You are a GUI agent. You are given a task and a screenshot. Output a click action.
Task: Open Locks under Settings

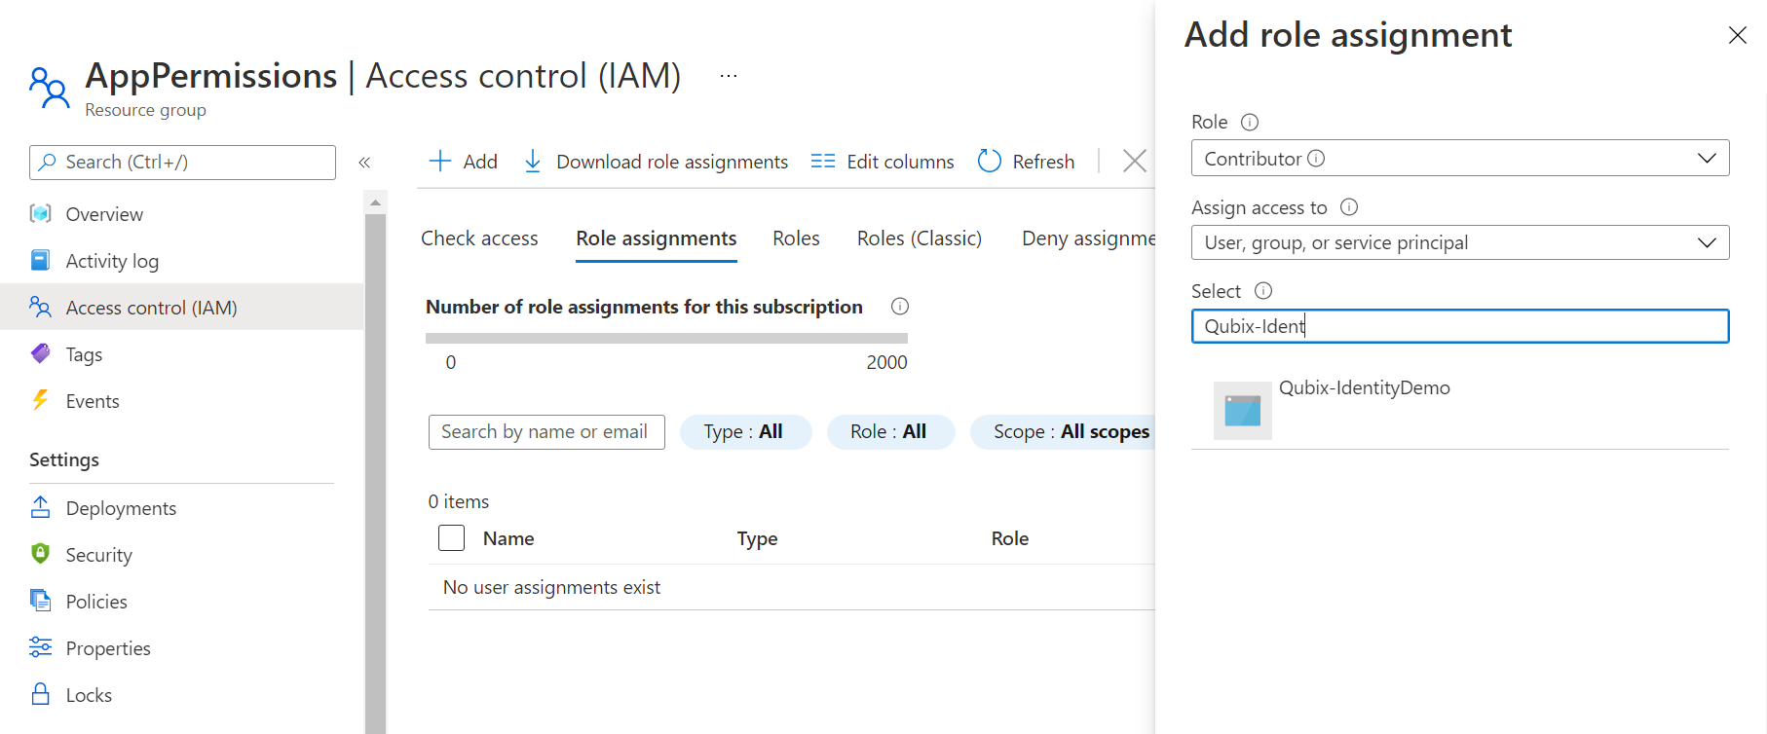coord(181,694)
